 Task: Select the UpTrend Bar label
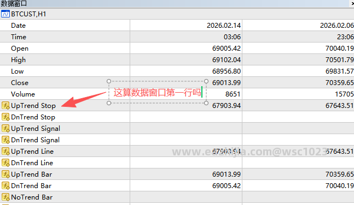point(31,174)
